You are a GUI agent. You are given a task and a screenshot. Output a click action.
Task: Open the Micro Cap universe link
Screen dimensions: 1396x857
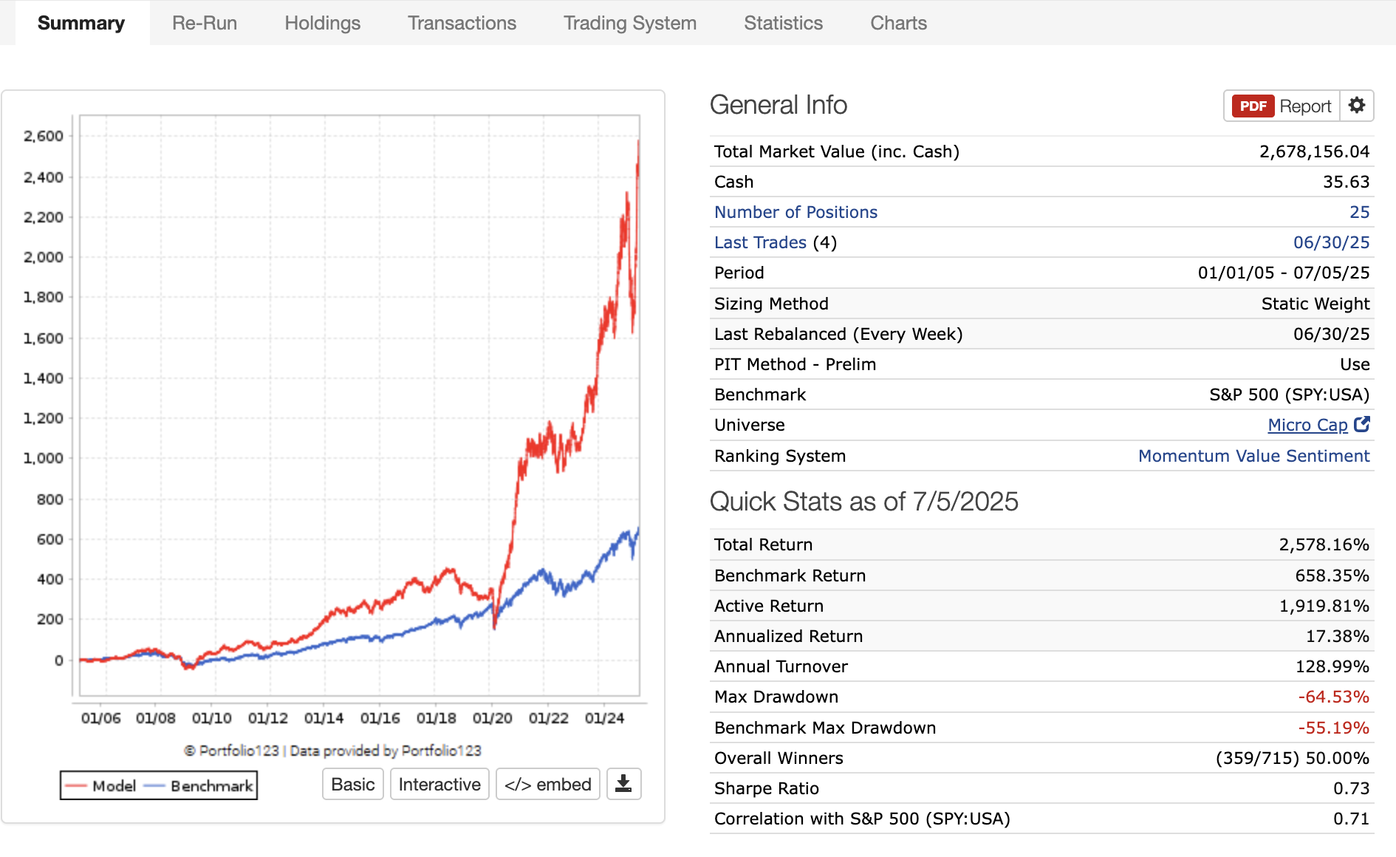pos(1307,425)
